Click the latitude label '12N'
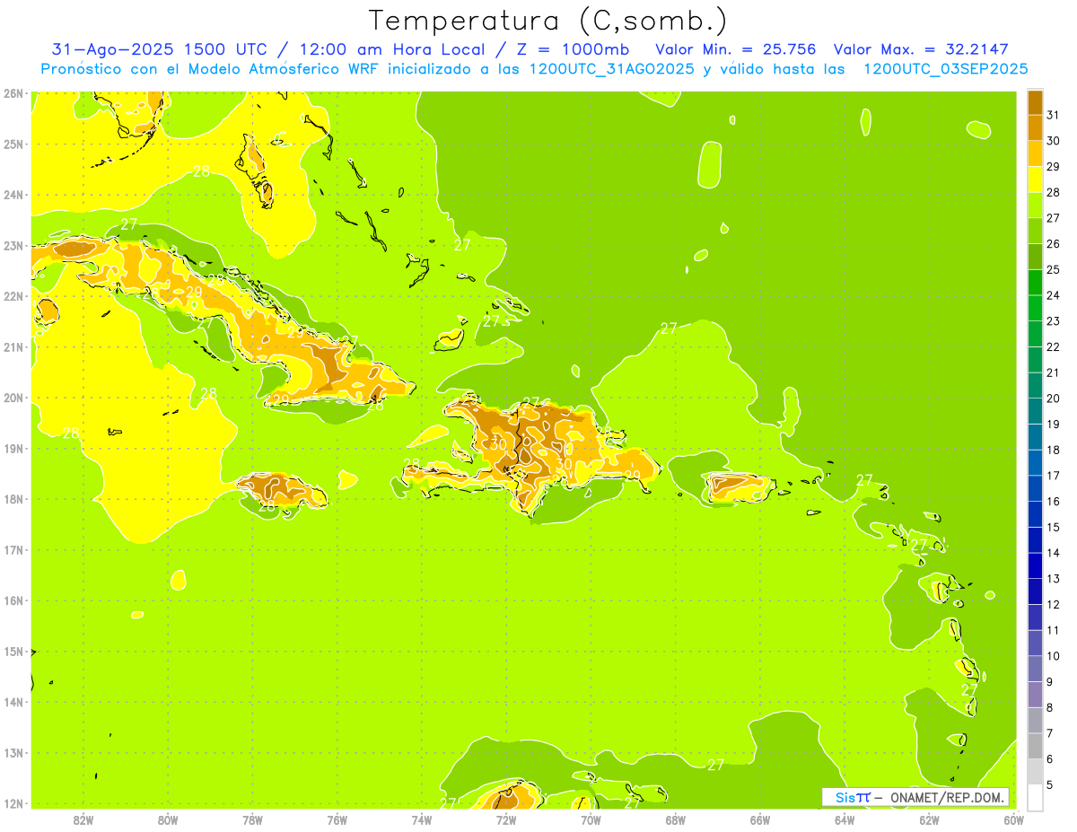1077x832 pixels. click(x=13, y=803)
